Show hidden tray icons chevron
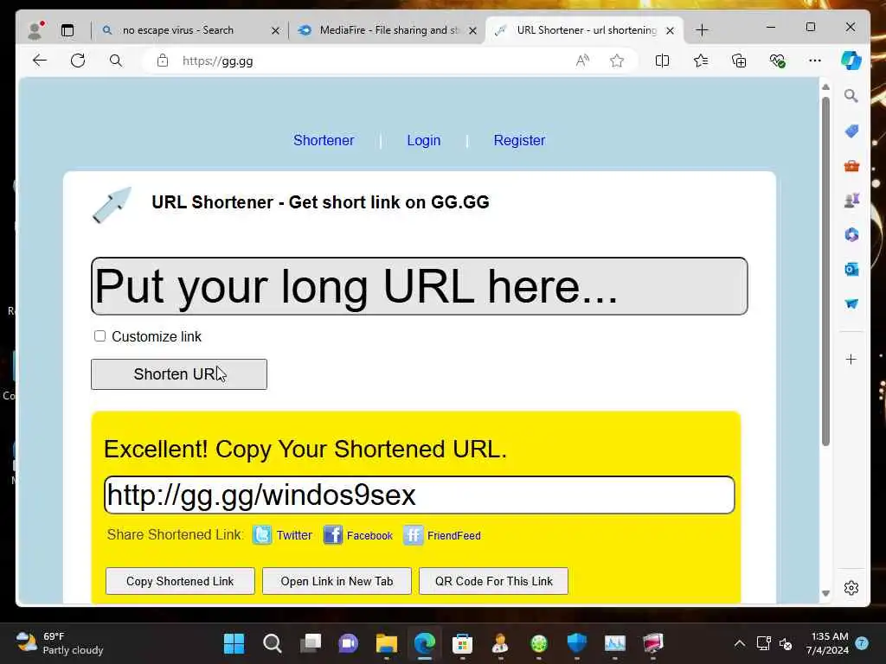The width and height of the screenshot is (886, 664). click(739, 643)
